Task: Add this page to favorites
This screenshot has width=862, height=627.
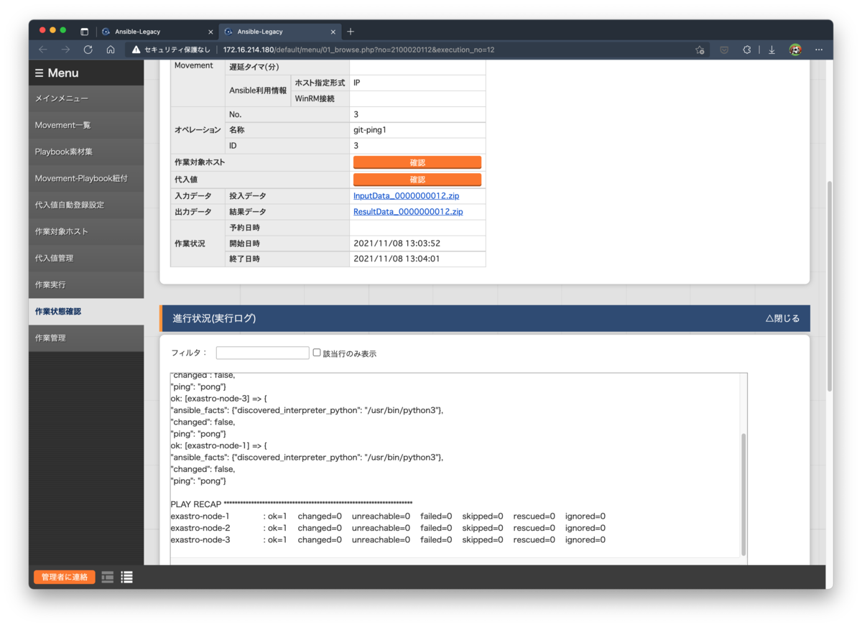Action: [700, 50]
